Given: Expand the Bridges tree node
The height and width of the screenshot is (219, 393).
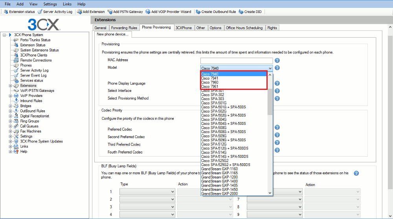Looking at the screenshot, I should [x=10, y=106].
